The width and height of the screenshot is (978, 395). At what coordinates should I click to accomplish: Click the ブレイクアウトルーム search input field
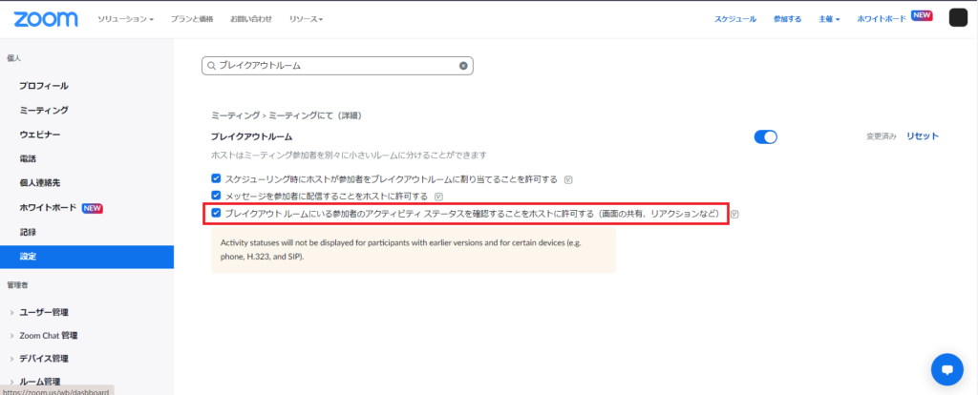[x=334, y=66]
